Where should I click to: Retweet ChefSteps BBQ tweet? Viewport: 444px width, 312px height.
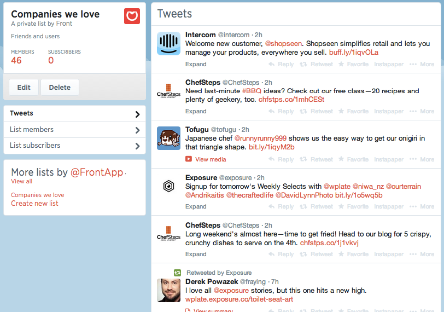point(316,111)
